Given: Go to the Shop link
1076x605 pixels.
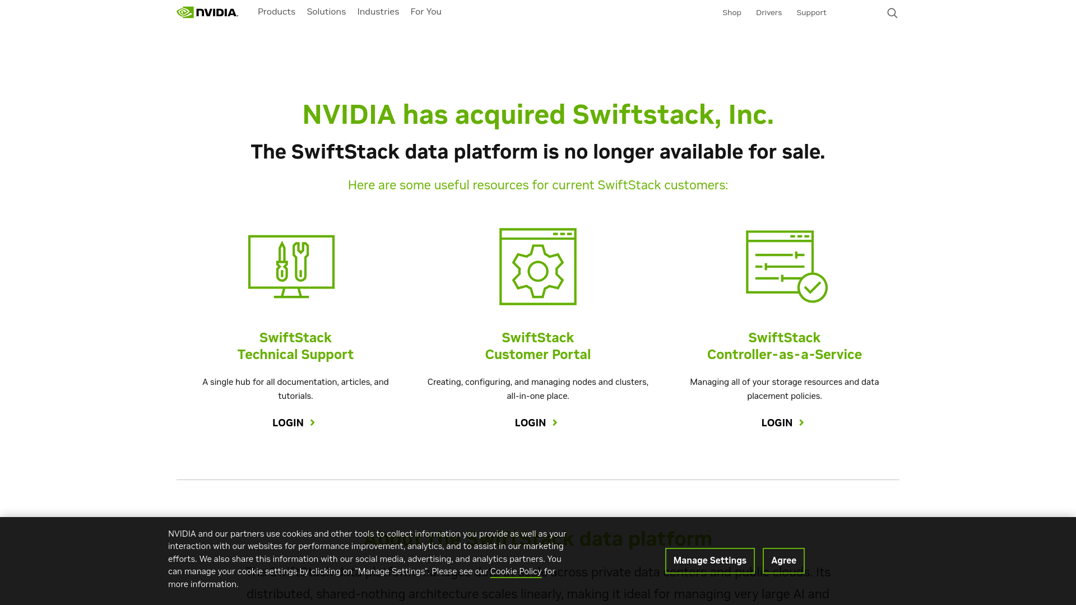Looking at the screenshot, I should click(x=732, y=13).
